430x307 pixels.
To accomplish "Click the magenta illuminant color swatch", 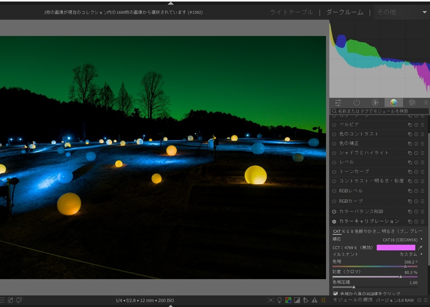I will [x=396, y=248].
